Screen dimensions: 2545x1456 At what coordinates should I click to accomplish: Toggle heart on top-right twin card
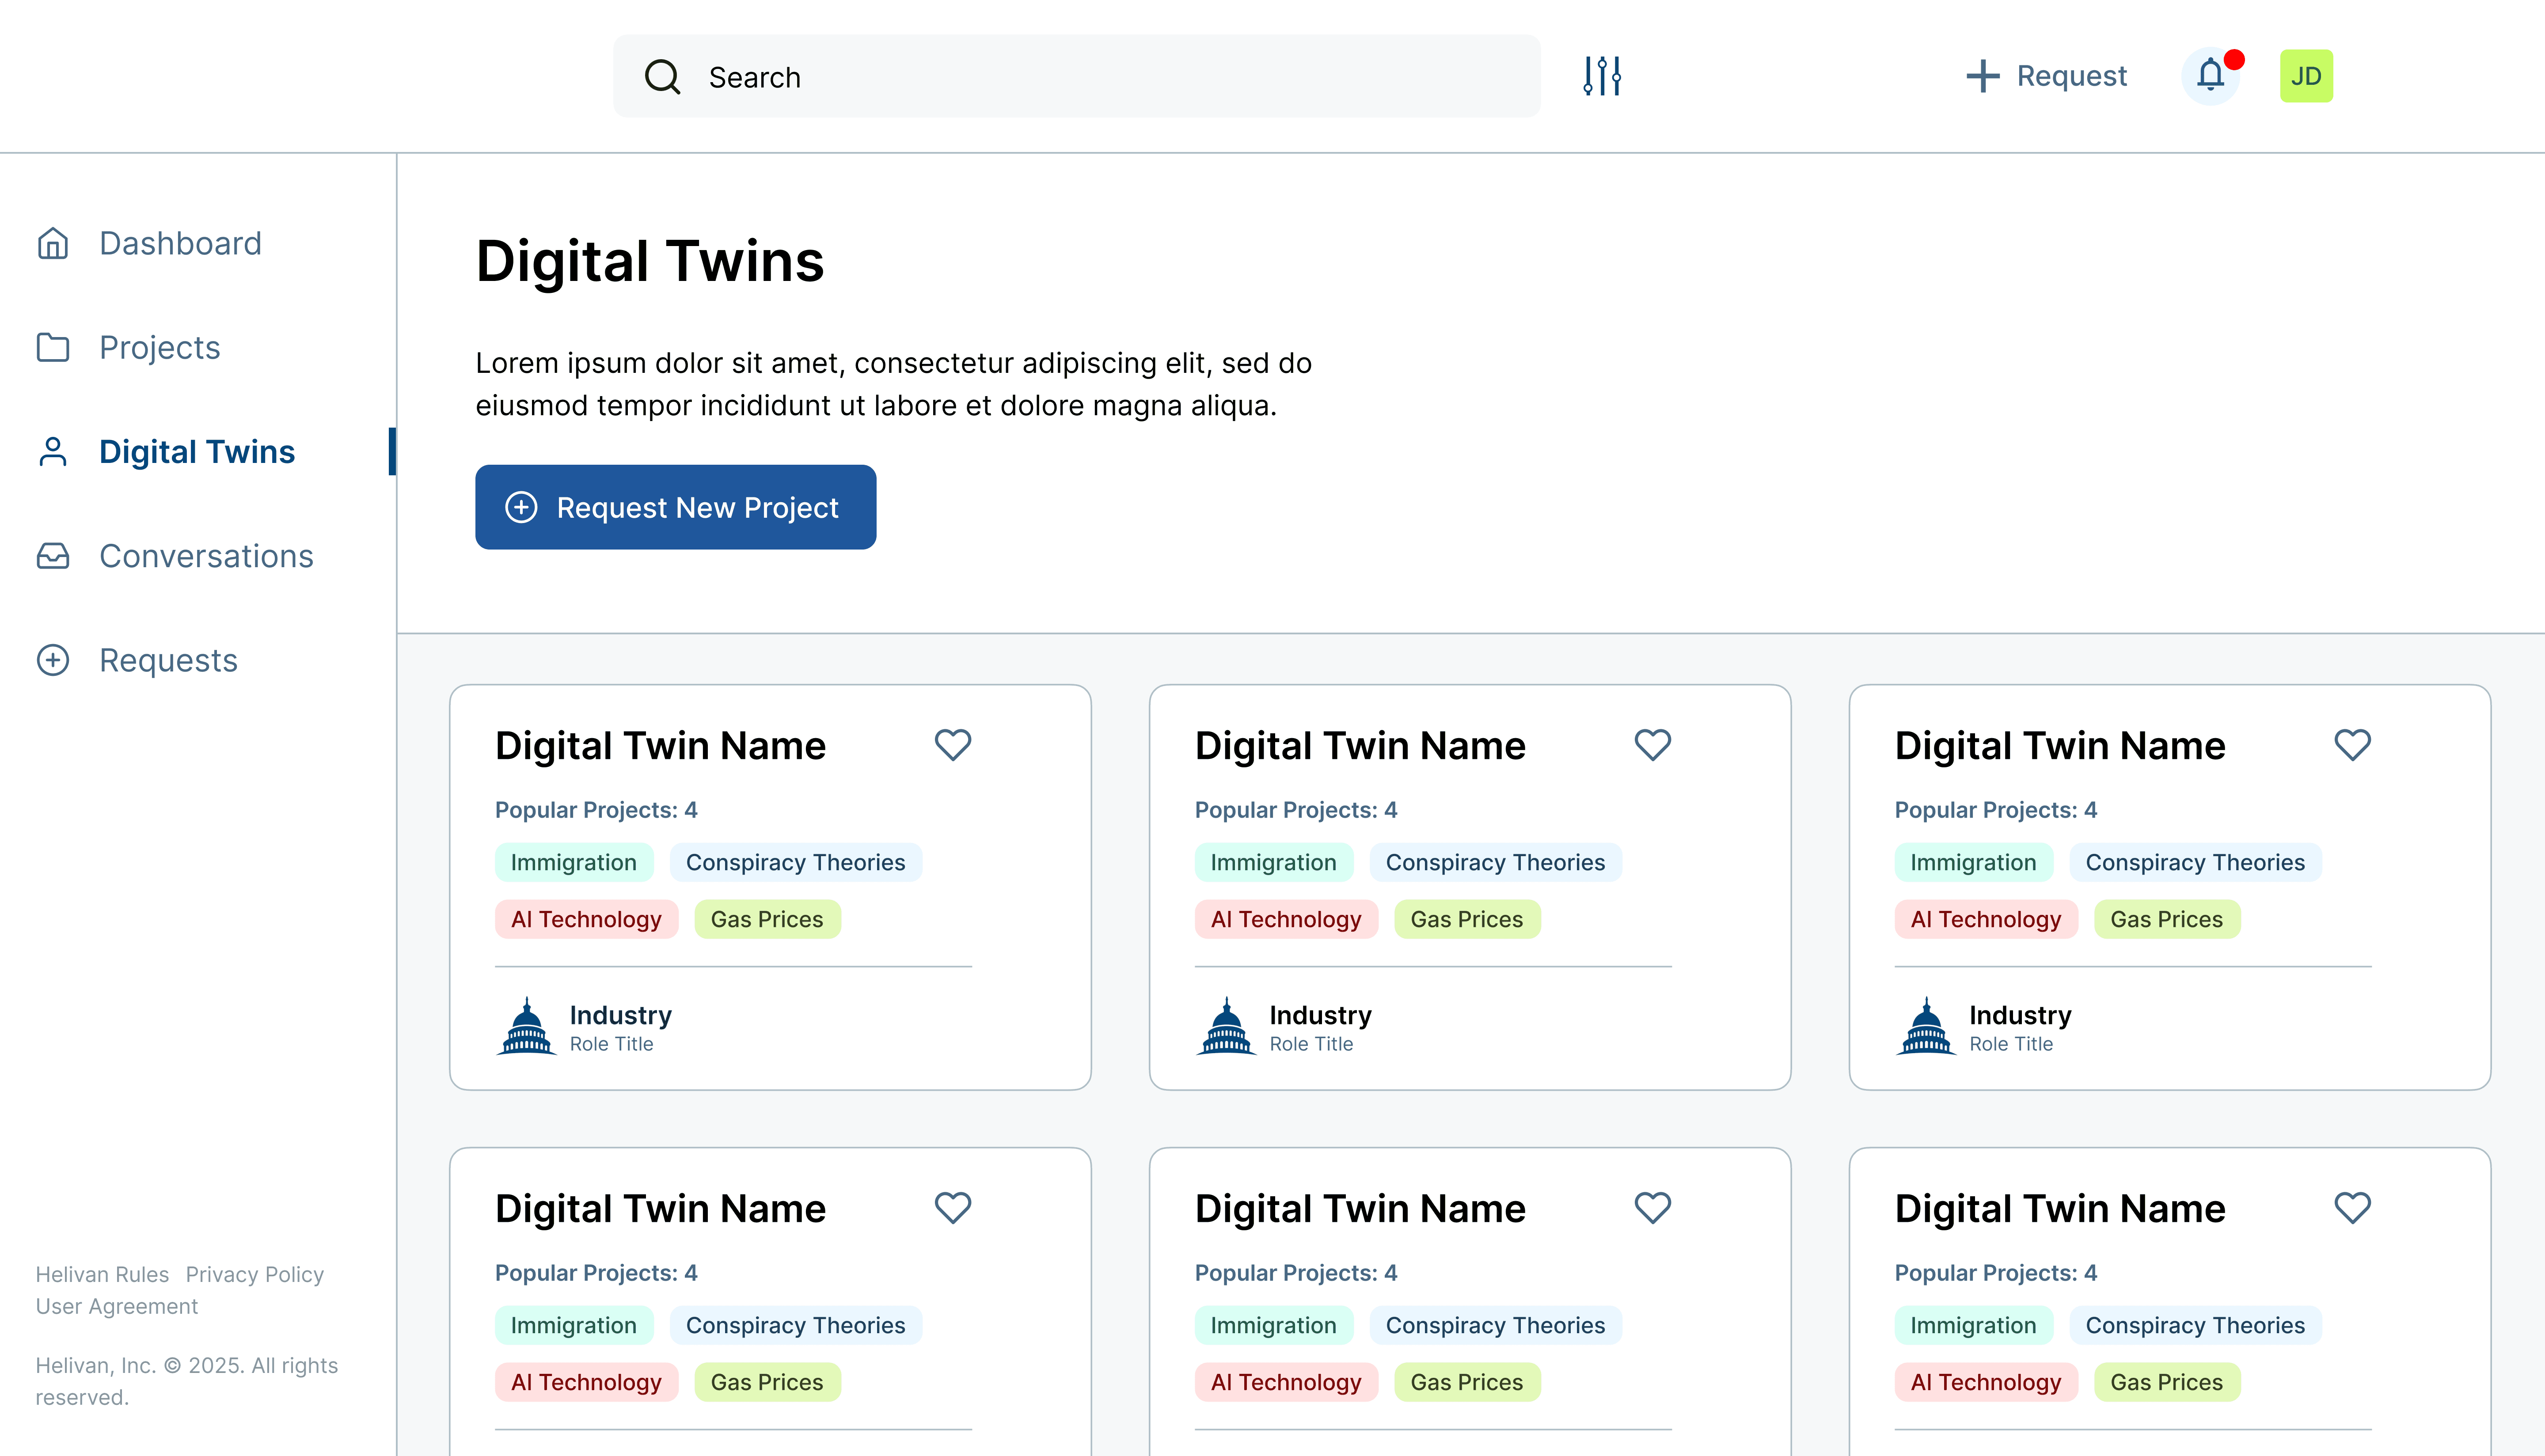(2352, 745)
